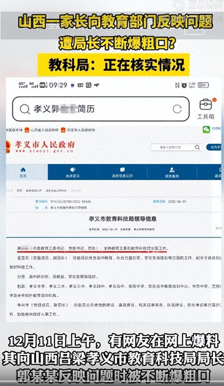Tap the NFC status icon
Image resolution: width=224 pixels, height=386 pixels.
point(177,85)
